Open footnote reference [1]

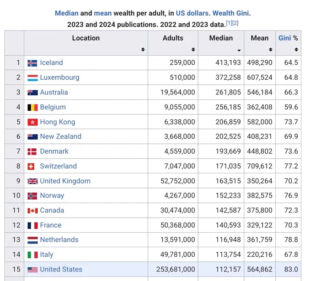click(229, 23)
